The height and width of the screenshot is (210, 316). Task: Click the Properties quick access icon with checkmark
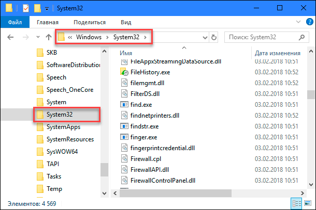[26, 8]
